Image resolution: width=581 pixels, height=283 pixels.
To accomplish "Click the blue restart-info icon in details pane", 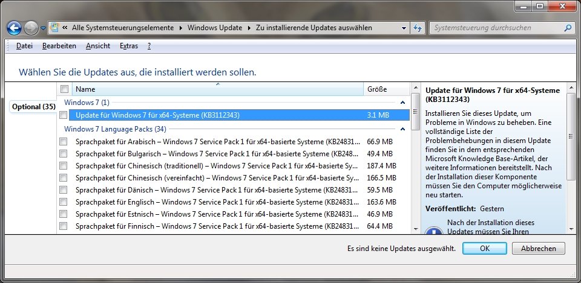I will [x=433, y=231].
